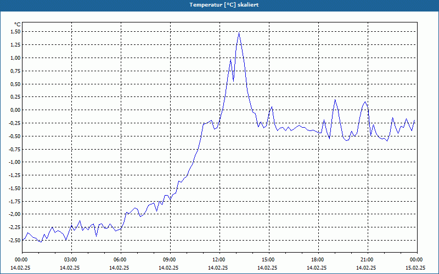Viewport: 439px width, 274px height.
Task: Pick the -1,25 y-axis label
Action: pyautogui.click(x=15, y=175)
